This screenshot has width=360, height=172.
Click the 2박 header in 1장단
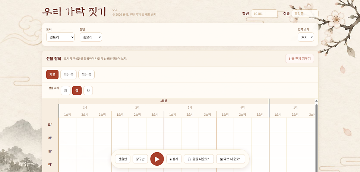[138, 107]
